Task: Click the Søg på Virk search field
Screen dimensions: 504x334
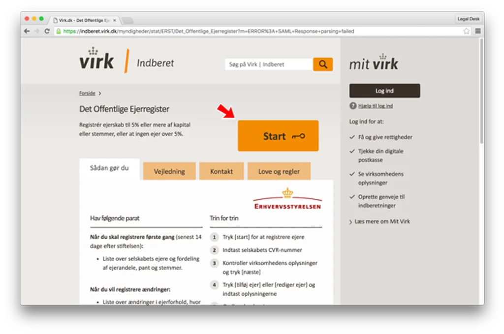Action: (269, 64)
